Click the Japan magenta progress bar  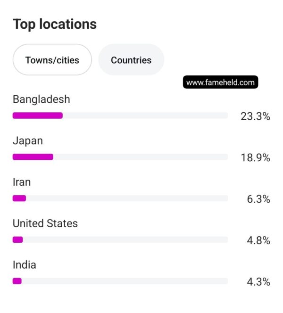(x=33, y=157)
